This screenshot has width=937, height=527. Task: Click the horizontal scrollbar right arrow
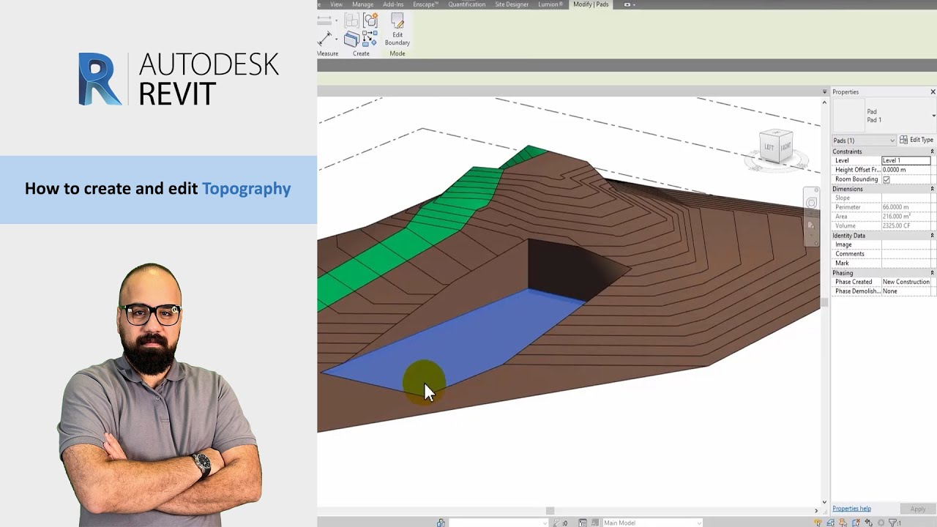[816, 510]
